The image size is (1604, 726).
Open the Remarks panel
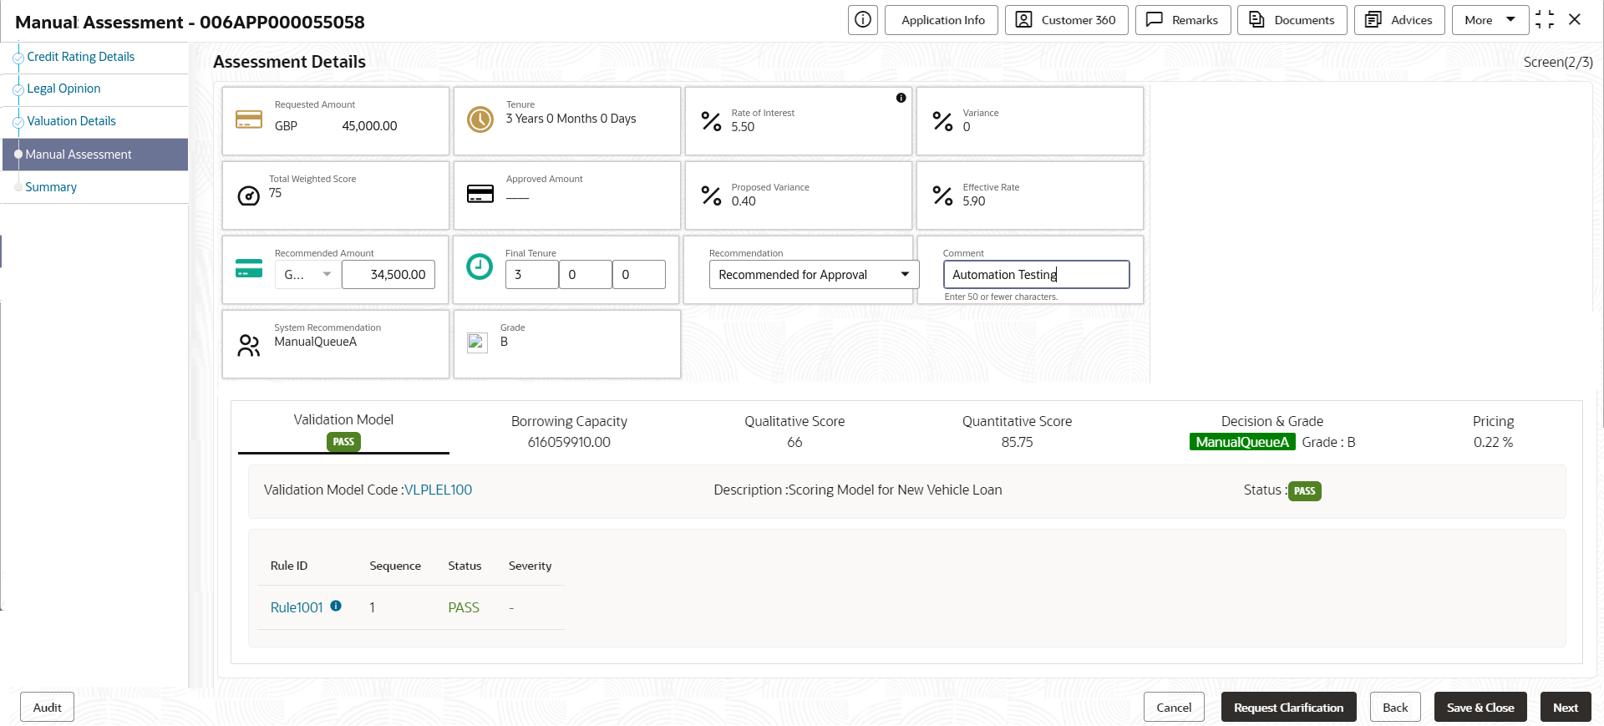coord(1183,20)
